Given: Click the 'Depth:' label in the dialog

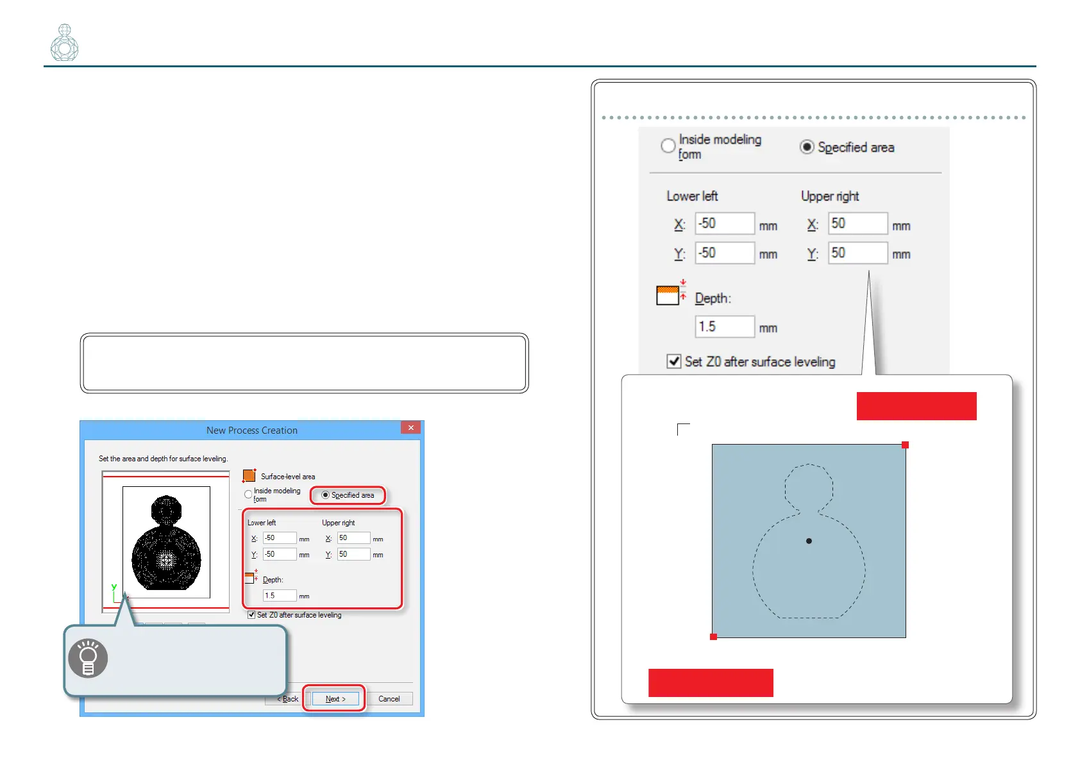Looking at the screenshot, I should (273, 580).
